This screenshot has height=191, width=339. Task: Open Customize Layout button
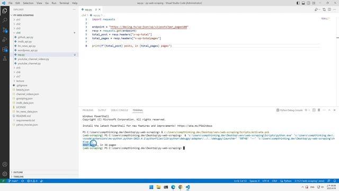[x=314, y=3]
